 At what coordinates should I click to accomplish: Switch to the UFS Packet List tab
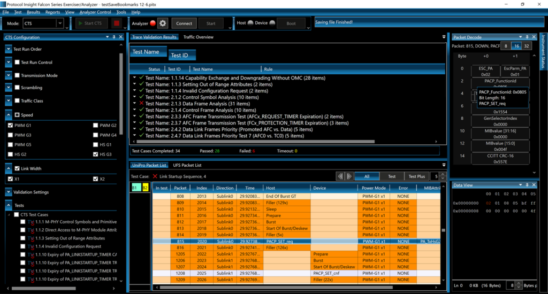click(187, 165)
